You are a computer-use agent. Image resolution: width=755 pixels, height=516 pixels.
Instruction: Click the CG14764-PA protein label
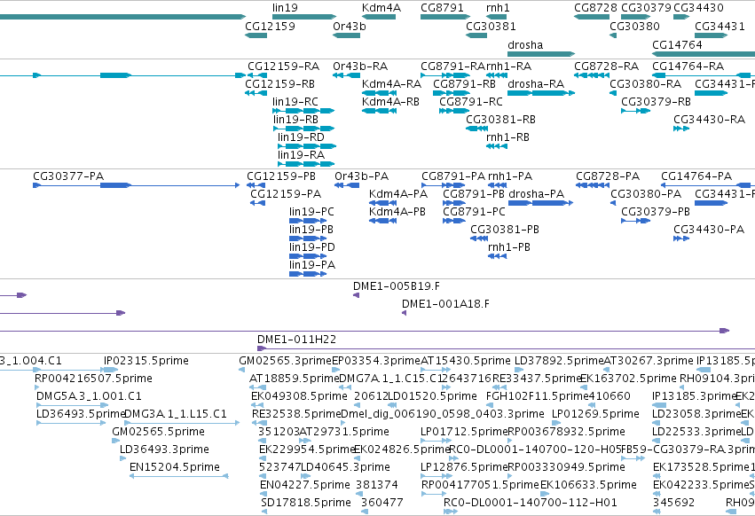click(696, 176)
